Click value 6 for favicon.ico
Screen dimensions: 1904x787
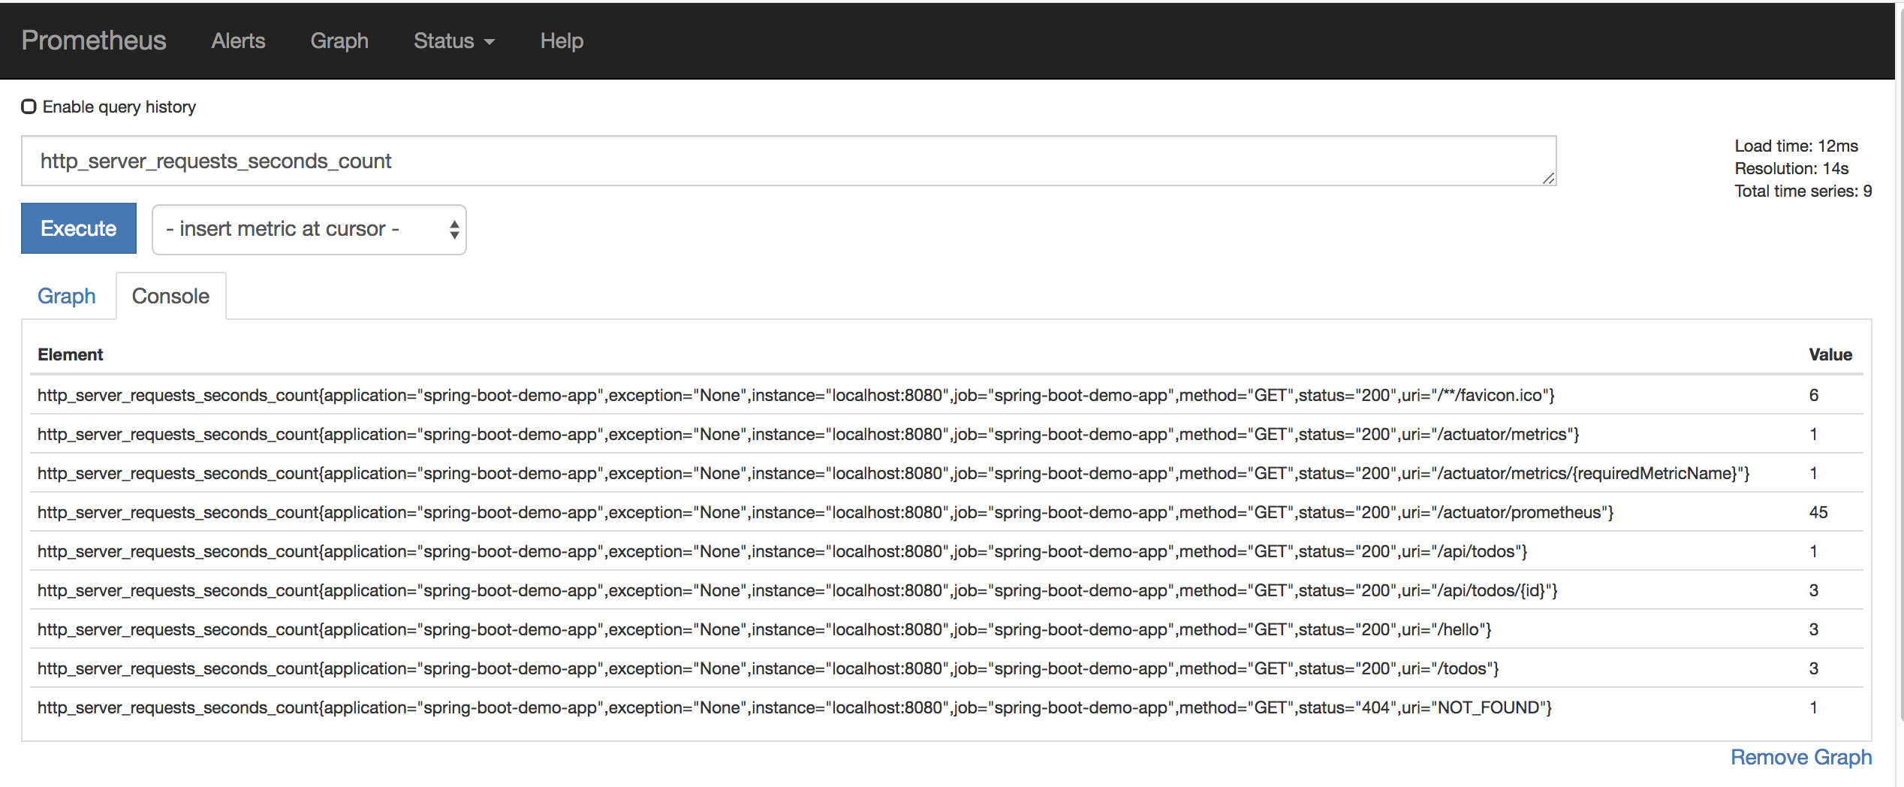1814,395
